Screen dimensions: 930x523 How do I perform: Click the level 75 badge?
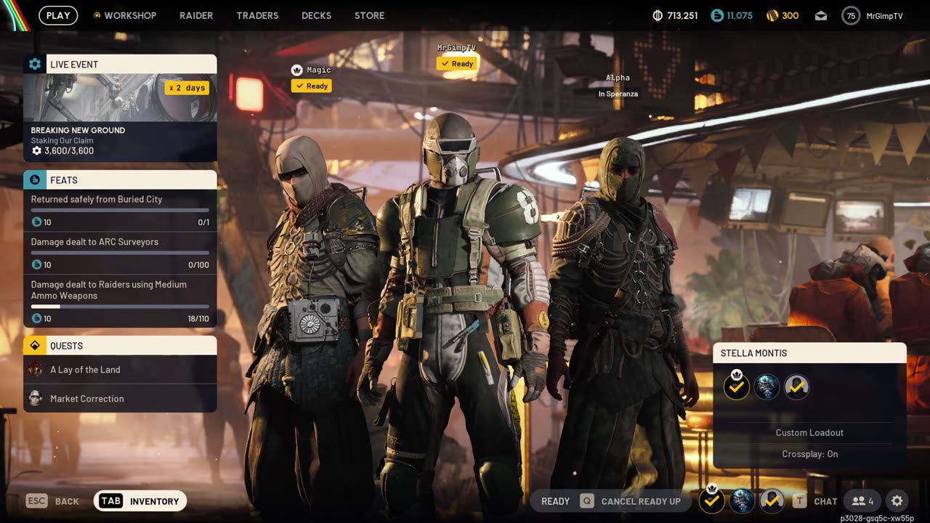pos(851,15)
